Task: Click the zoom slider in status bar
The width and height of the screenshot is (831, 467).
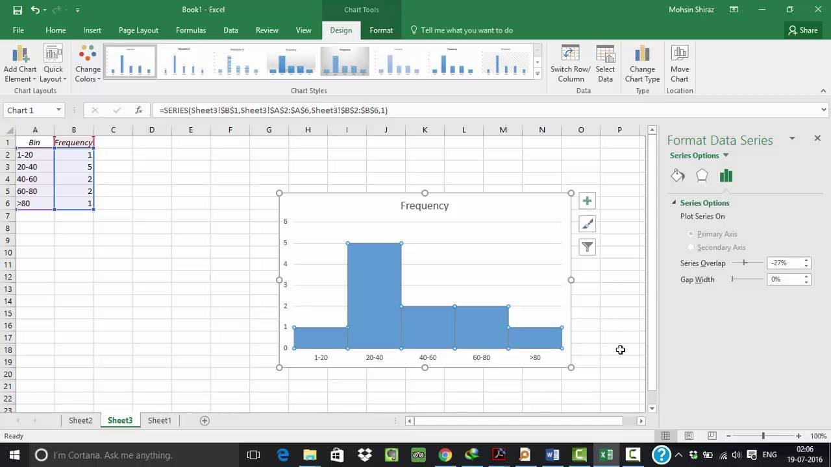Action: pyautogui.click(x=763, y=436)
